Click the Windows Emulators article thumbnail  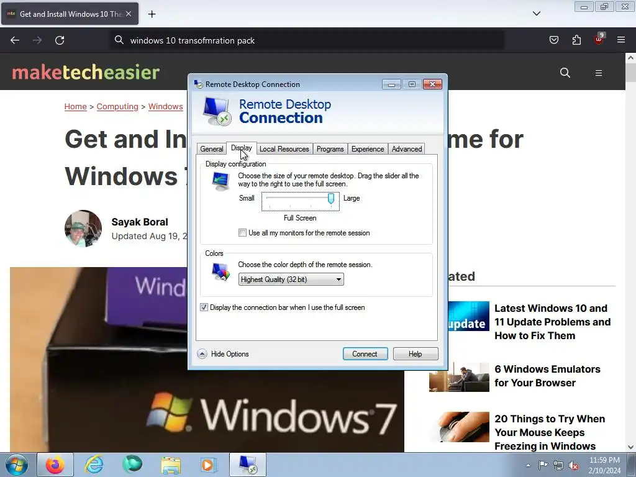pos(459,377)
